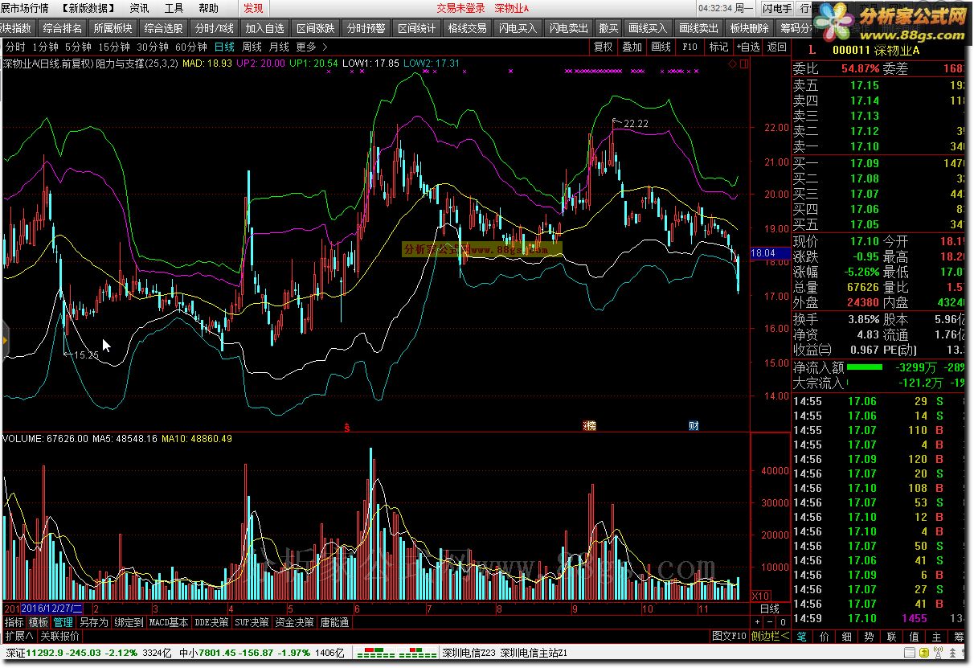974x668 pixels.
Task: Toggle 复权 price adjustment
Action: pyautogui.click(x=604, y=47)
